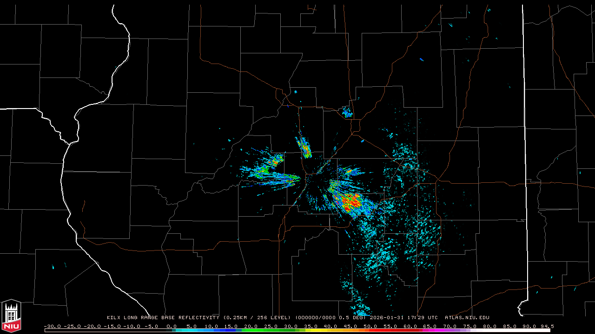This screenshot has width=595, height=334.
Task: Click the ATLAS.NIU.EDU text link
Action: (467, 318)
